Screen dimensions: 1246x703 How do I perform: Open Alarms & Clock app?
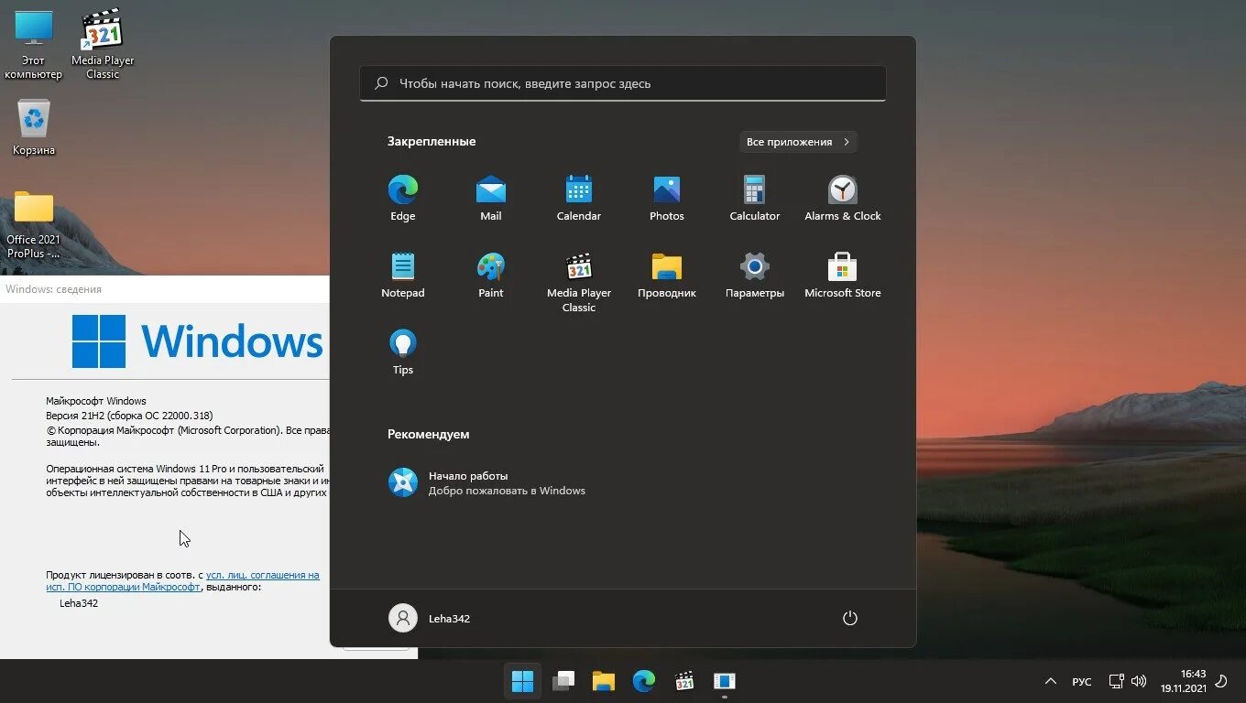tap(843, 199)
